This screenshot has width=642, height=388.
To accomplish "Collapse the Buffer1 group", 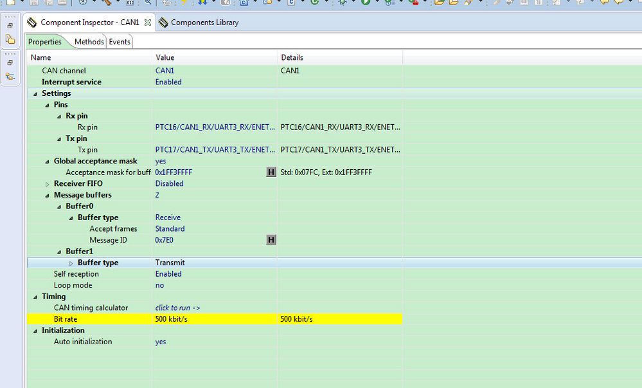I will pyautogui.click(x=59, y=252).
